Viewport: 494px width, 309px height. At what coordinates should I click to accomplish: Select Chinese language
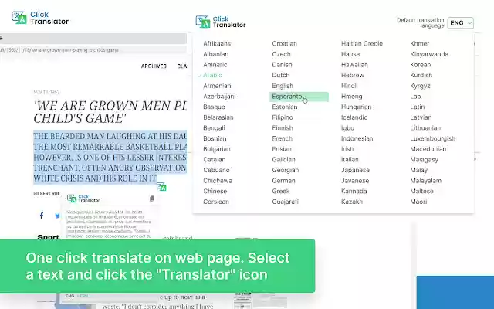215,192
